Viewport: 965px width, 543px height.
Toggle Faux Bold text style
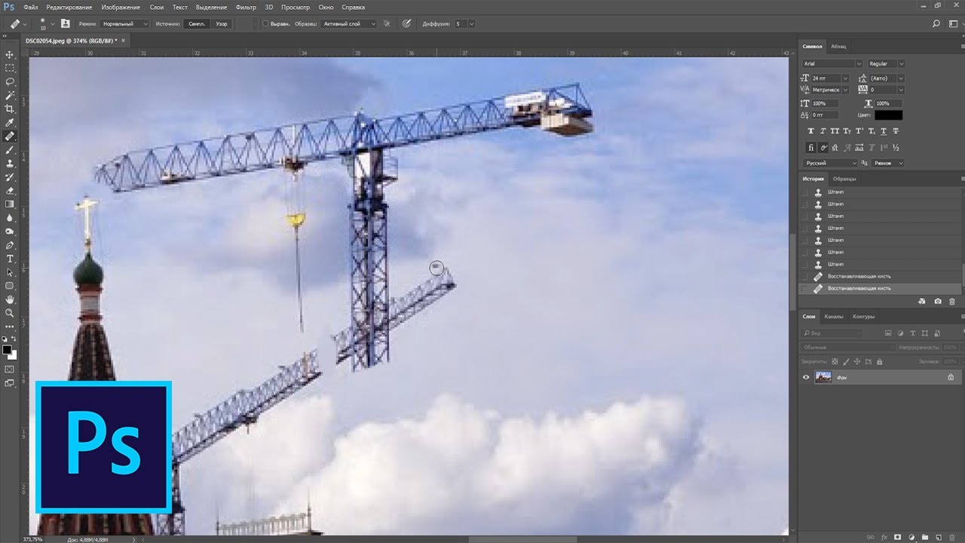coord(810,131)
